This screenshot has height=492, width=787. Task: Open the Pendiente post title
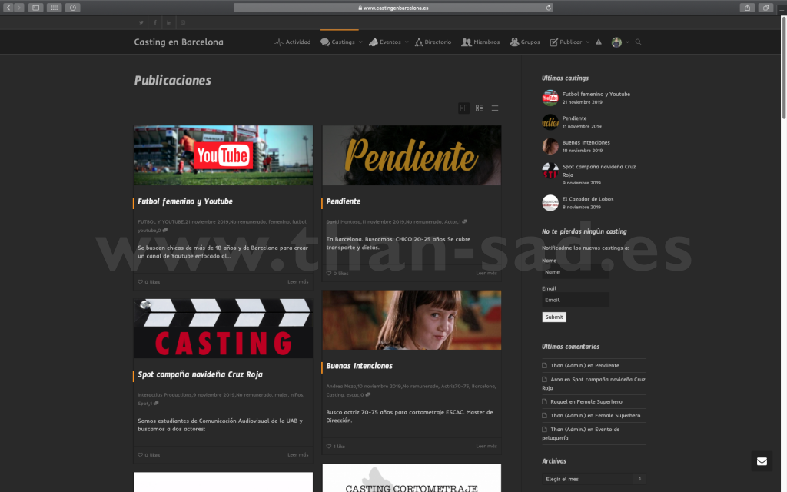pyautogui.click(x=344, y=202)
